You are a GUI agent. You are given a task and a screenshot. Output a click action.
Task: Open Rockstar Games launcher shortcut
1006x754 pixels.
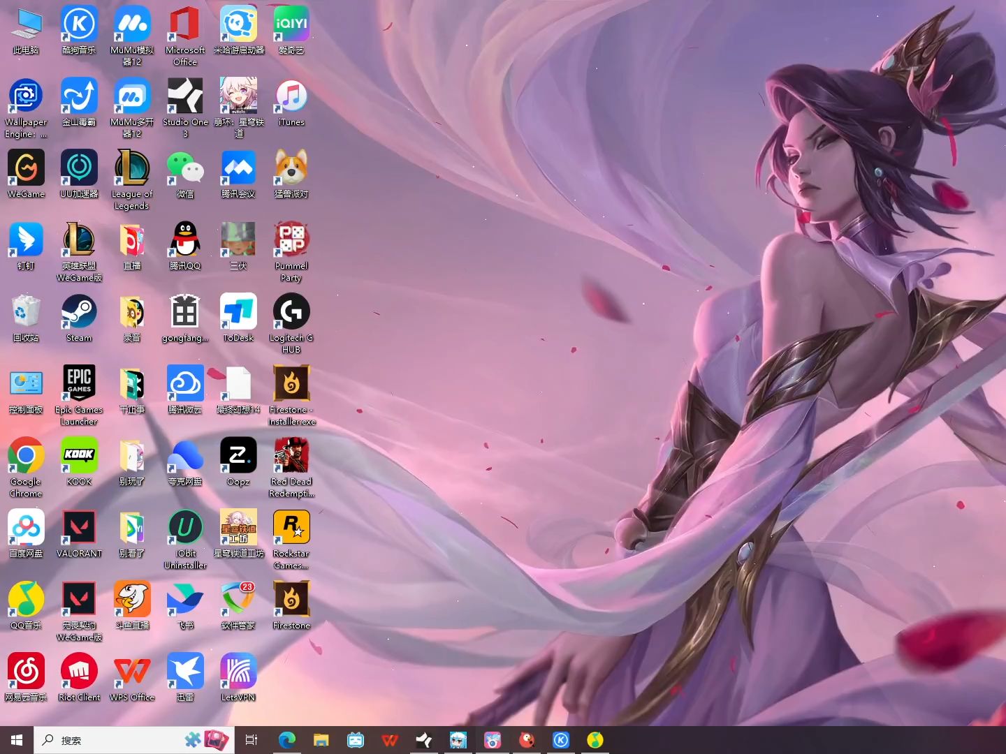(291, 540)
